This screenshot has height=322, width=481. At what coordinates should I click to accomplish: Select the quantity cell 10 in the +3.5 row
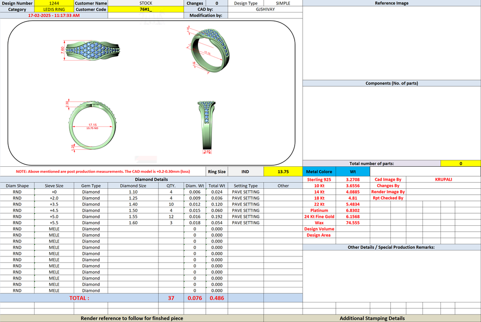(171, 204)
